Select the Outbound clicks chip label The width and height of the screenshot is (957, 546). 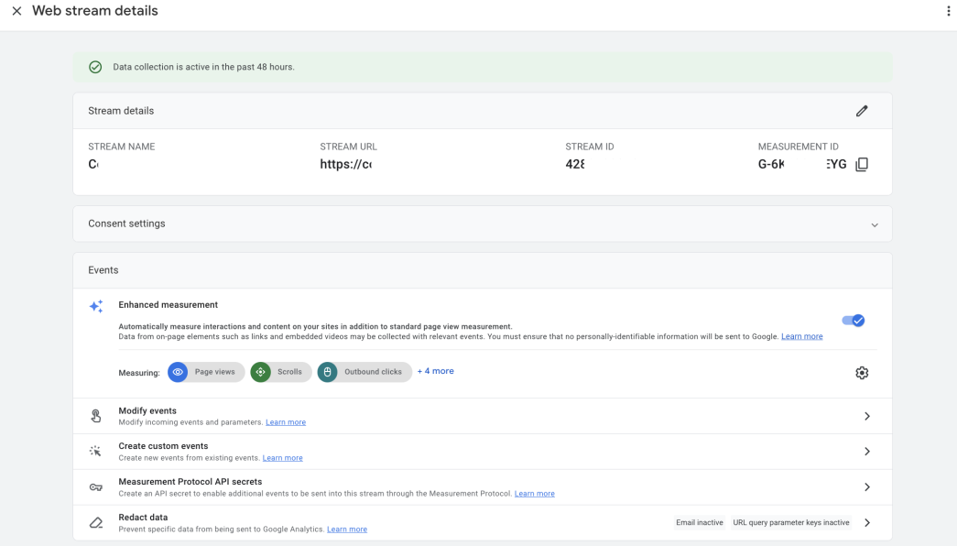tap(373, 372)
